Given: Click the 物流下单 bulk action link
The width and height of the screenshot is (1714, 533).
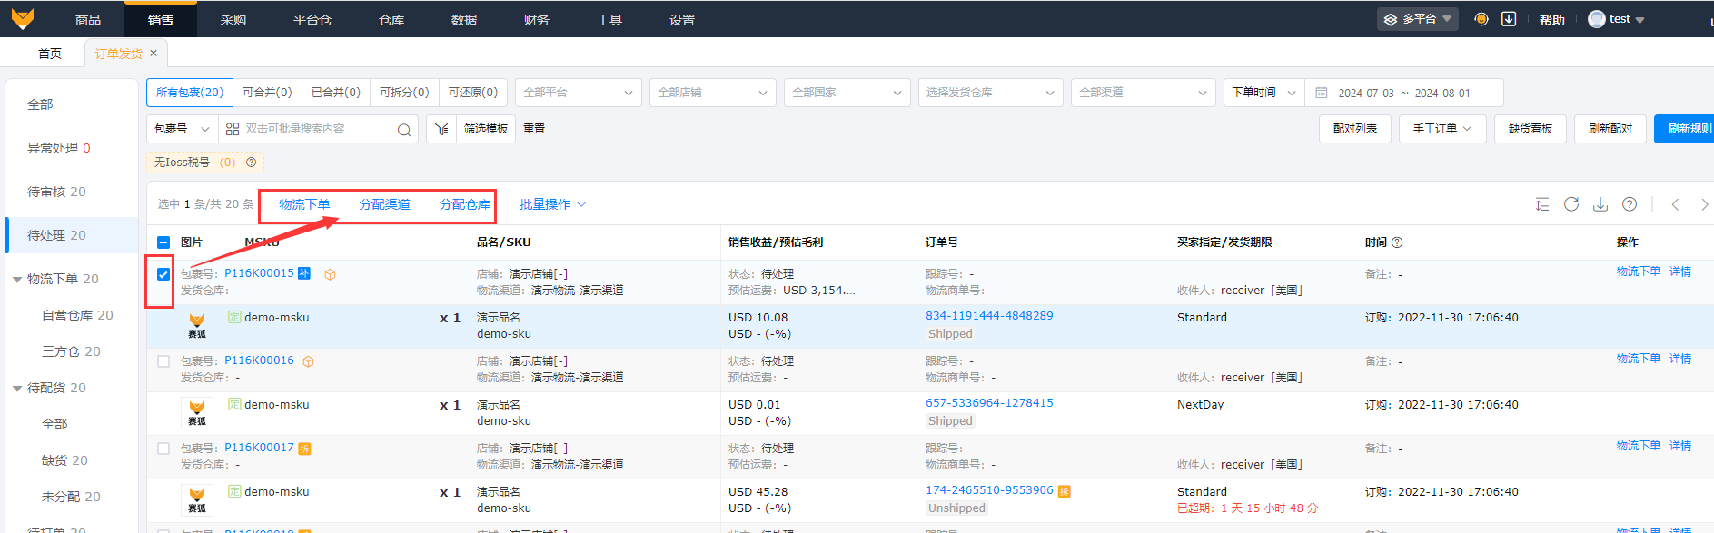Looking at the screenshot, I should coord(304,204).
